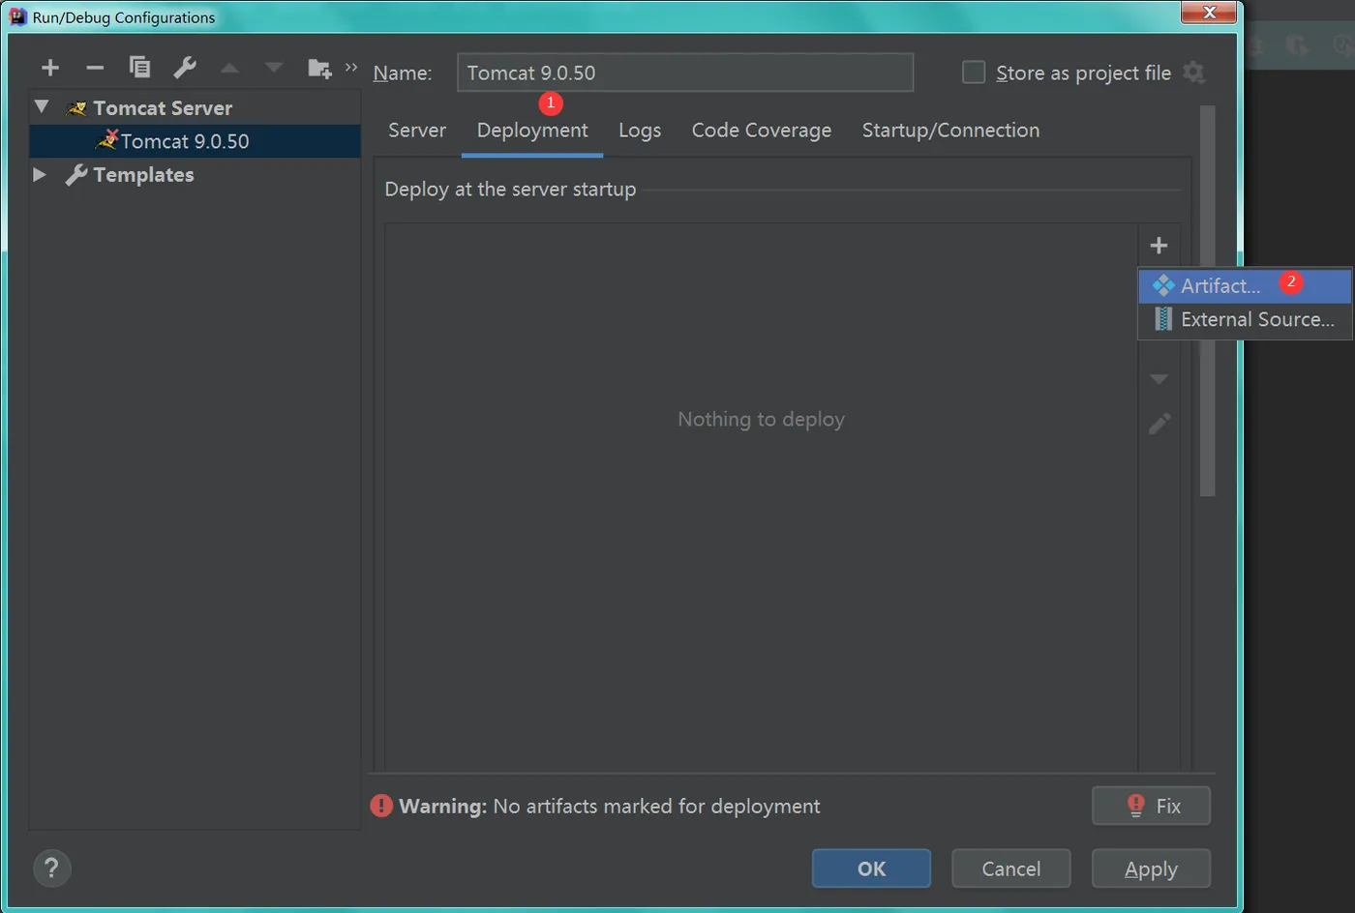Click the Nothing to deploy text
Viewport: 1355px width, 913px height.
click(x=761, y=419)
